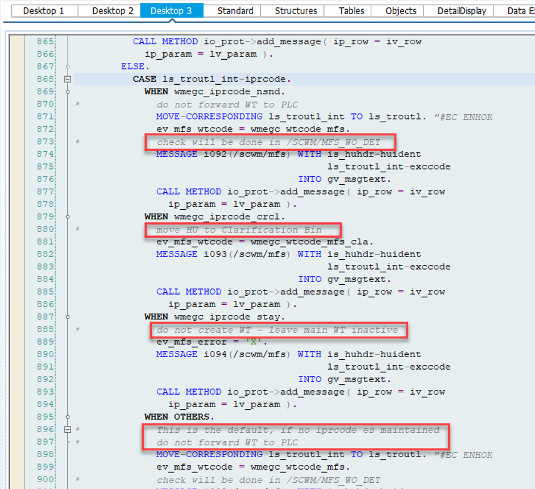The image size is (535, 489).
Task: Open the Structures tab
Action: point(296,11)
